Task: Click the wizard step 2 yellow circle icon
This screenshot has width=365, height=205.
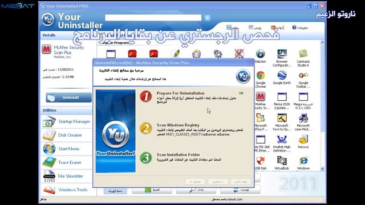Action: [x=146, y=128]
